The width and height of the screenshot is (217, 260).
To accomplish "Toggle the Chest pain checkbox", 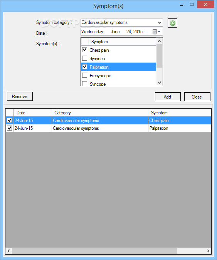I will pyautogui.click(x=85, y=50).
